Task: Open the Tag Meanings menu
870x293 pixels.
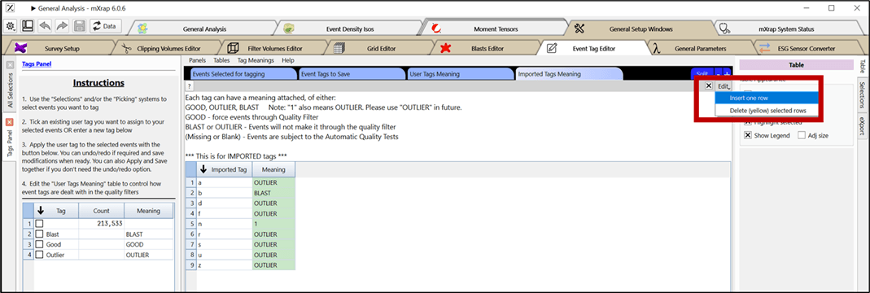Action: point(256,60)
